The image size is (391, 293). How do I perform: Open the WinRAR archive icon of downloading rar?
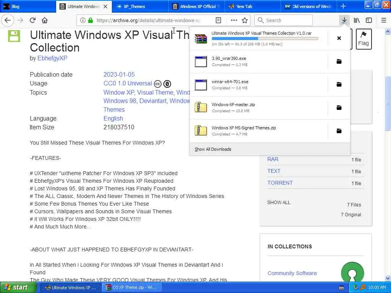[201, 39]
